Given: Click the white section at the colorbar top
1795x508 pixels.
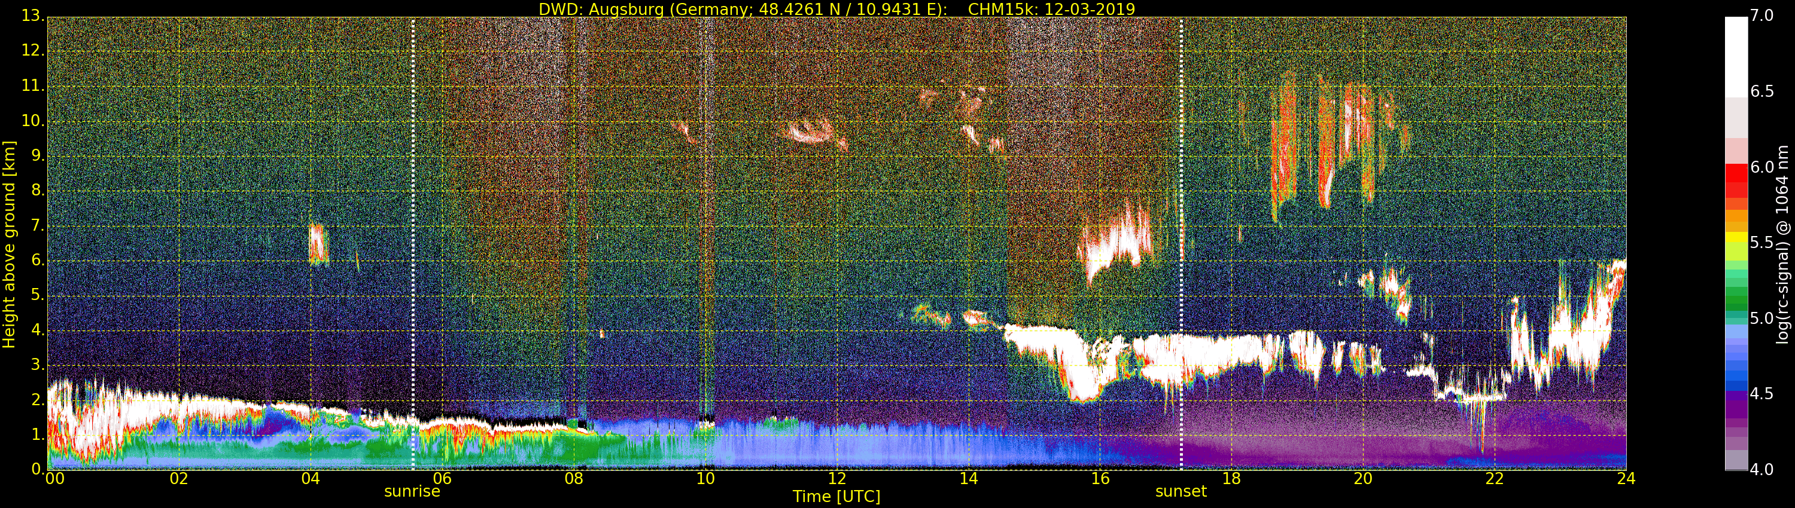Looking at the screenshot, I should [x=1736, y=56].
